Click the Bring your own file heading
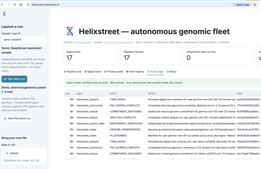Image resolution: width=261 pixels, height=169 pixels. pos(14,138)
